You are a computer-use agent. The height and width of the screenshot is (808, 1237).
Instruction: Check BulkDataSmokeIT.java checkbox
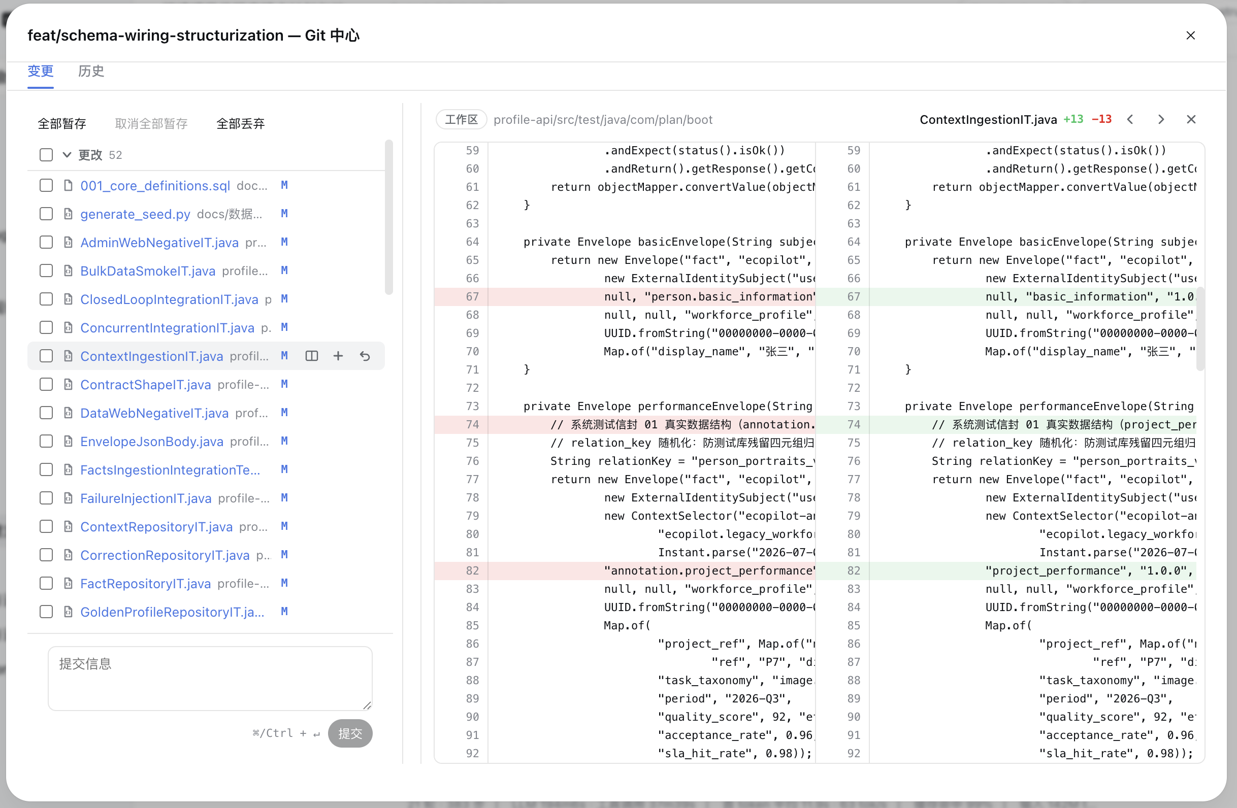[x=46, y=271]
